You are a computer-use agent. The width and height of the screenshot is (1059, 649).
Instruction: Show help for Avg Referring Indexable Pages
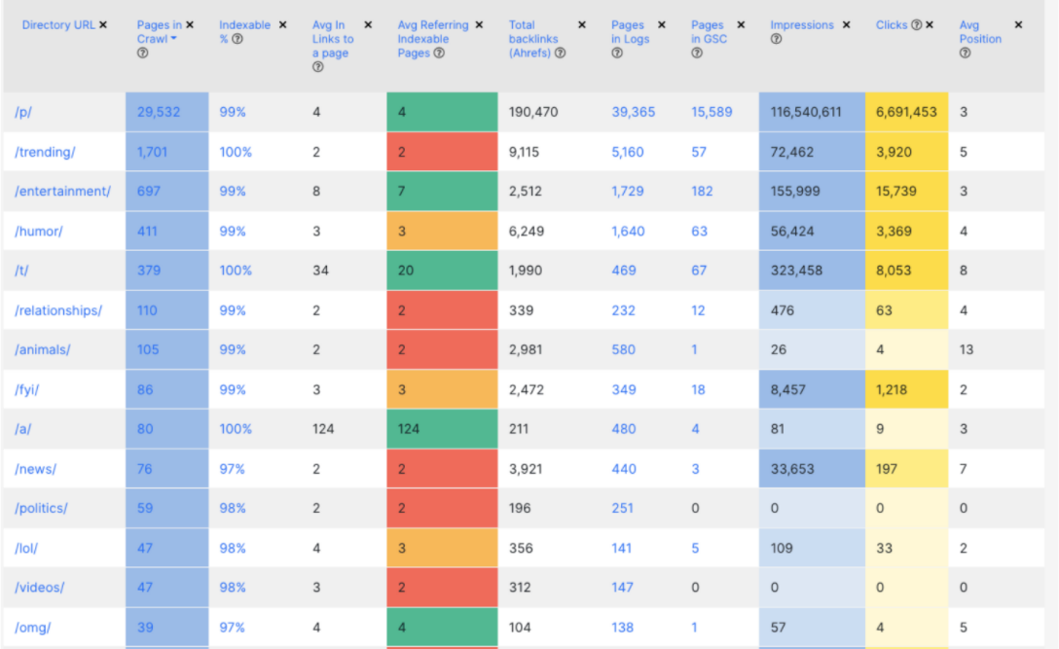439,54
